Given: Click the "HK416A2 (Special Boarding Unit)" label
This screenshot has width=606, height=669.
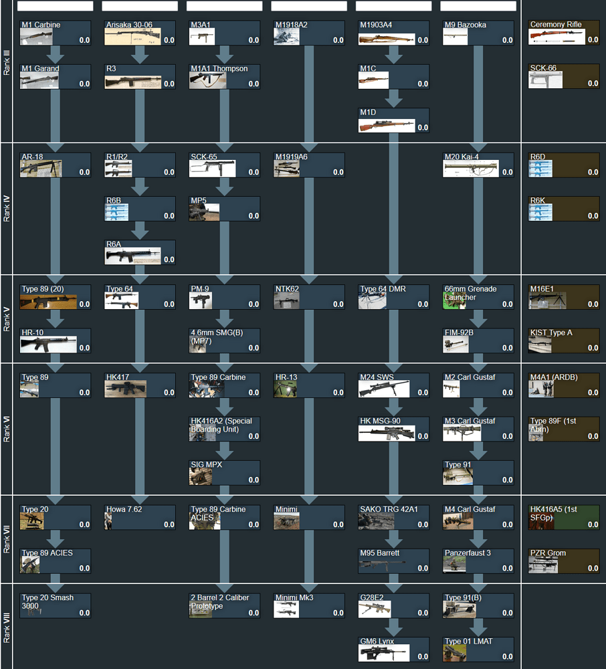Looking at the screenshot, I should coord(221,425).
